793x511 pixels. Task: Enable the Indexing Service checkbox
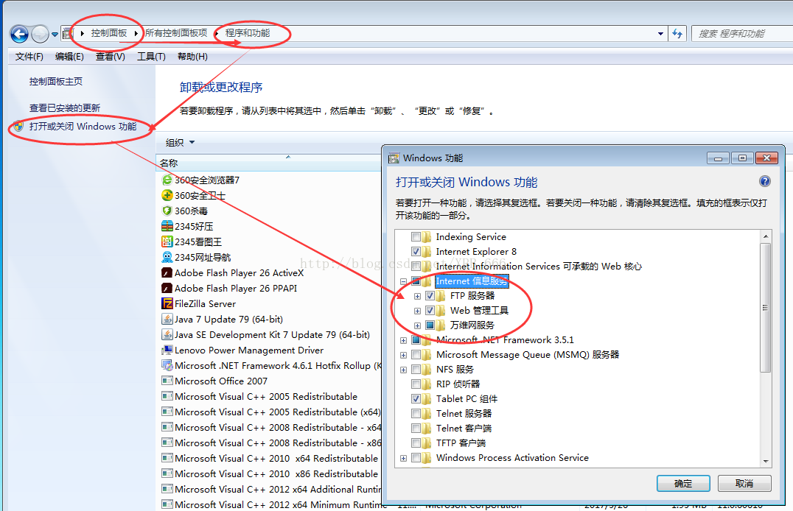tap(416, 237)
